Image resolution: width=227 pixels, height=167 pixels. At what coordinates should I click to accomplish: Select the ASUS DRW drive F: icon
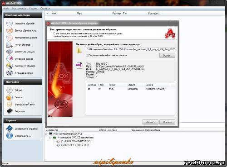coord(59,141)
